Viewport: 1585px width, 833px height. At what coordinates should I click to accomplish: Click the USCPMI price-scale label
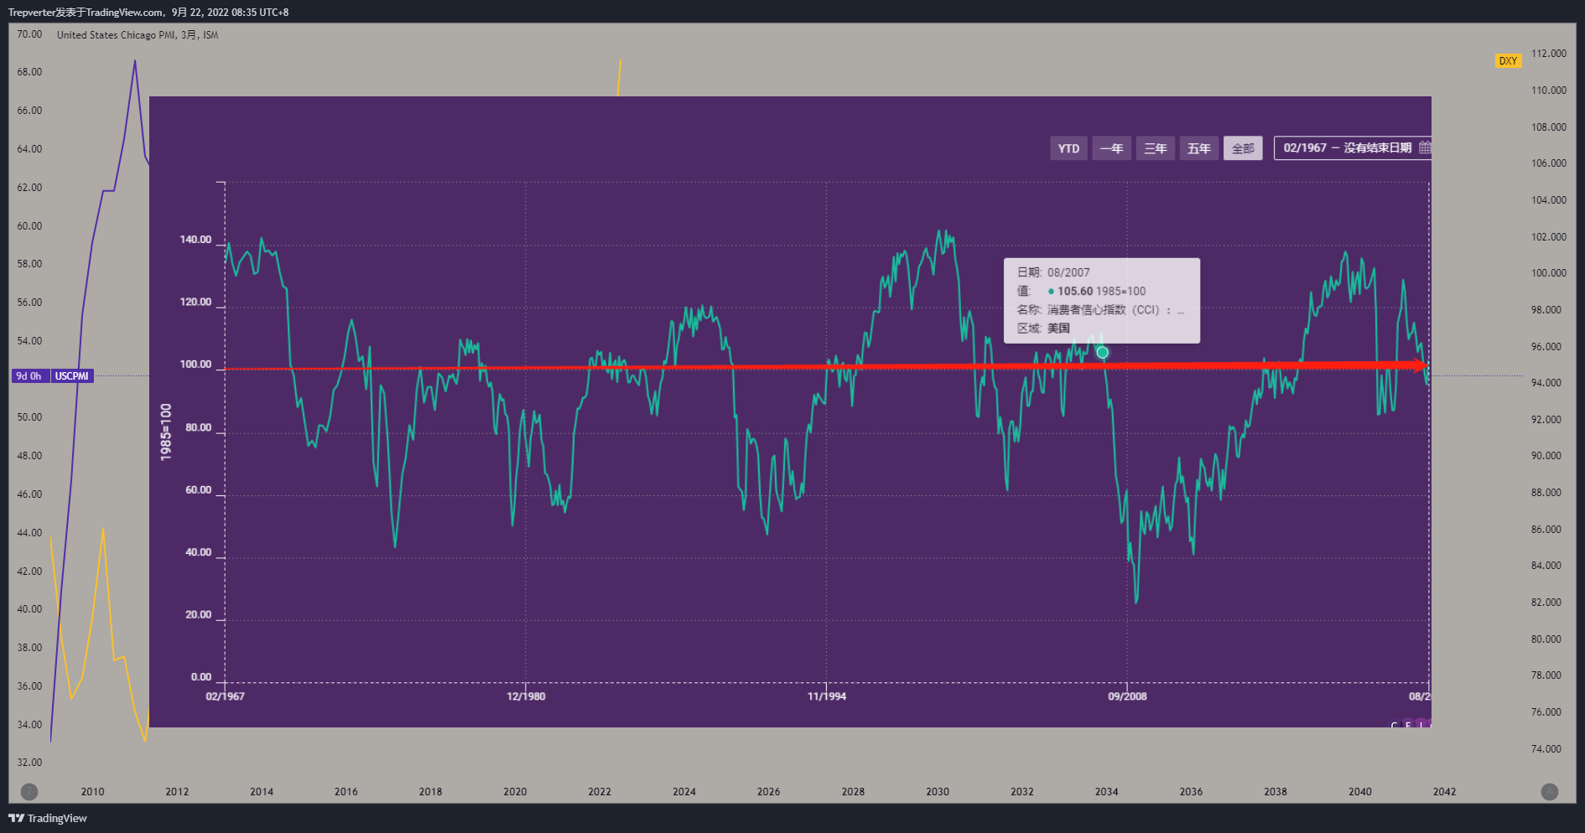pyautogui.click(x=71, y=376)
